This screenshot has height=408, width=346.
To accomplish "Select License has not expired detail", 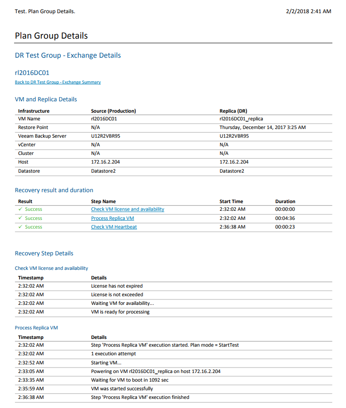I will pos(117,286).
